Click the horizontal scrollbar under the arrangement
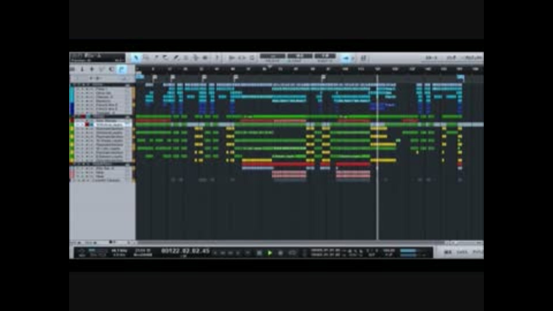The width and height of the screenshot is (553, 311). [x=291, y=242]
